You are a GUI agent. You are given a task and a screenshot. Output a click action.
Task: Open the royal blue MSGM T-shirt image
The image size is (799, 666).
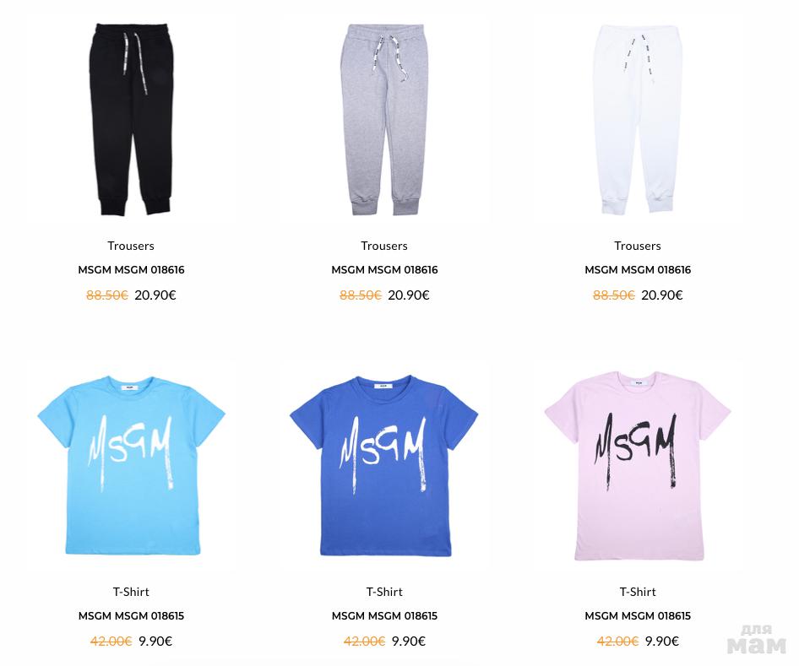point(383,465)
